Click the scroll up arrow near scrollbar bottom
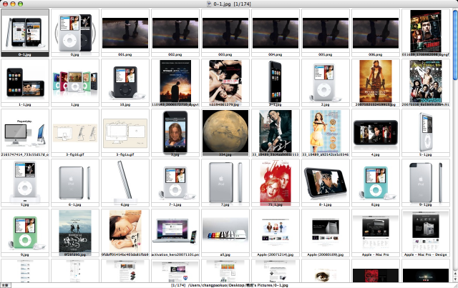 (x=455, y=274)
